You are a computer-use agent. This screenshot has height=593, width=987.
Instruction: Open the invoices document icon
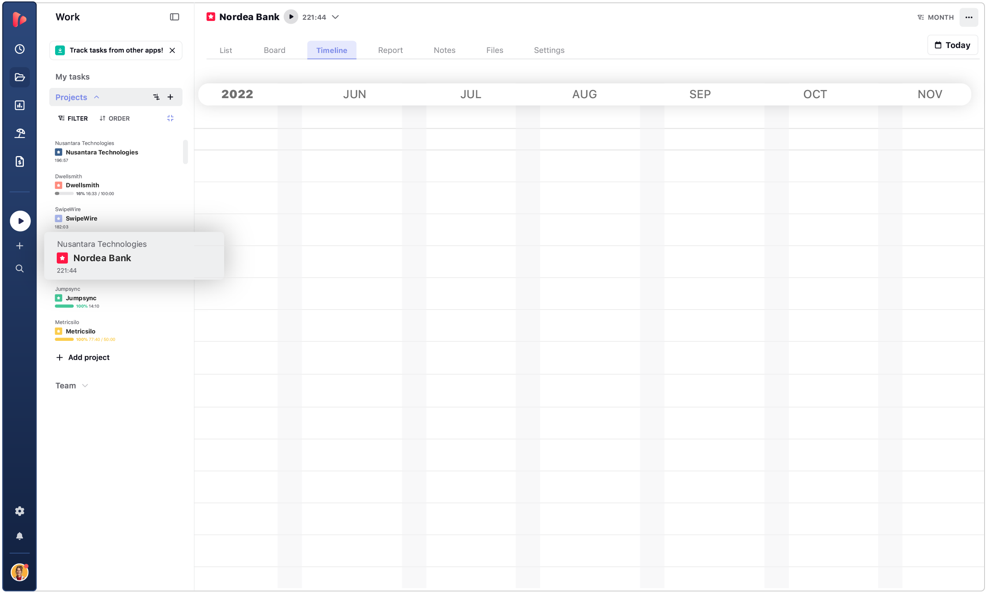[19, 161]
